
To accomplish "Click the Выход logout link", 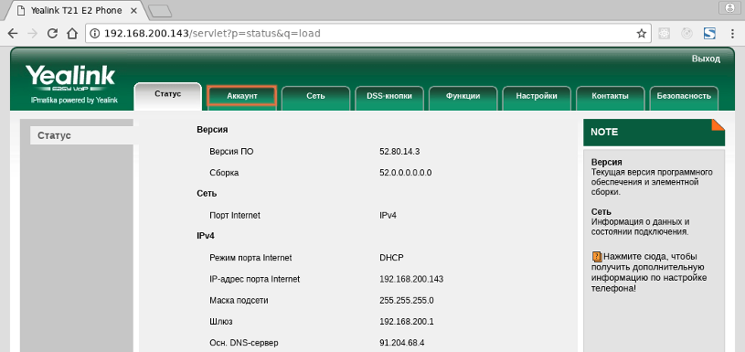I will point(706,59).
